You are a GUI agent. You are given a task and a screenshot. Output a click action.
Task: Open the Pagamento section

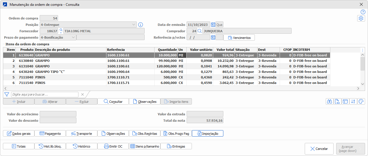tap(50, 133)
